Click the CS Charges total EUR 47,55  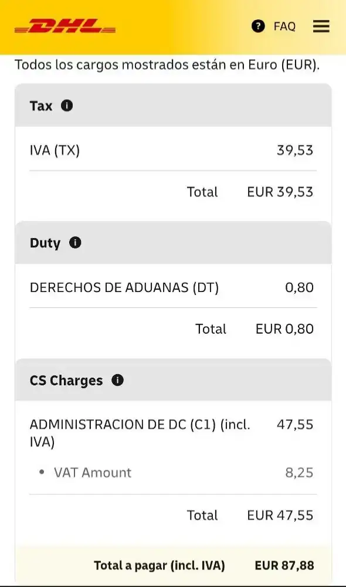(x=280, y=515)
